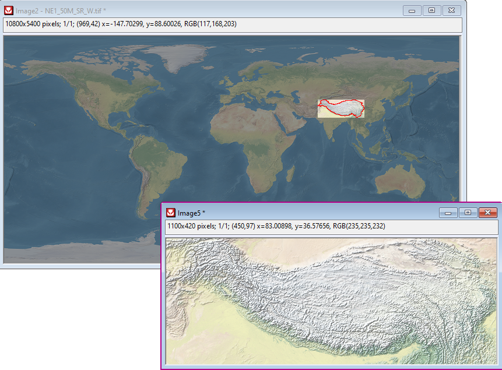
Task: Click the Image5 window app icon
Action: click(x=171, y=213)
